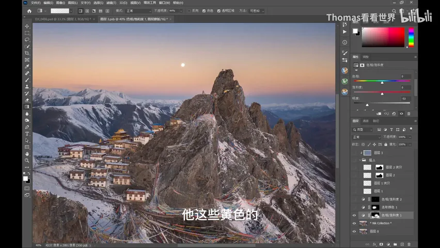Select the Hand tool

click(27, 154)
